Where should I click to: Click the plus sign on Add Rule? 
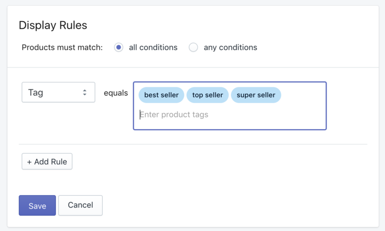click(x=30, y=162)
